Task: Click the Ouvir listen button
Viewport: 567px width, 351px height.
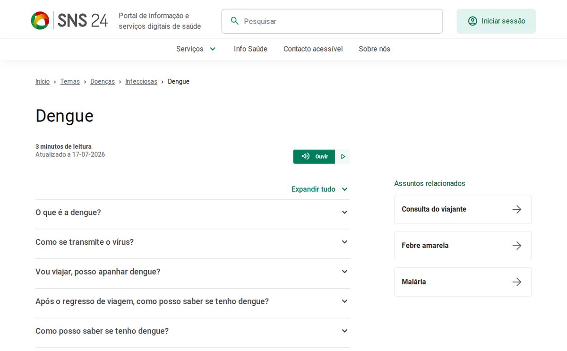Action: (314, 157)
